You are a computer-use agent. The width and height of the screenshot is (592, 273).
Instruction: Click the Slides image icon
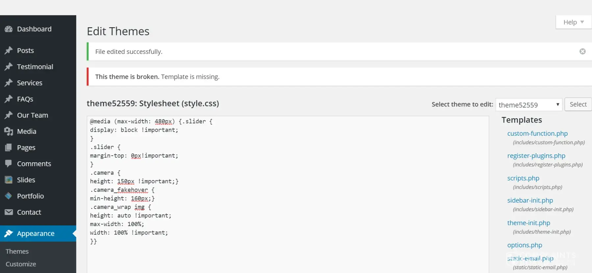9,180
